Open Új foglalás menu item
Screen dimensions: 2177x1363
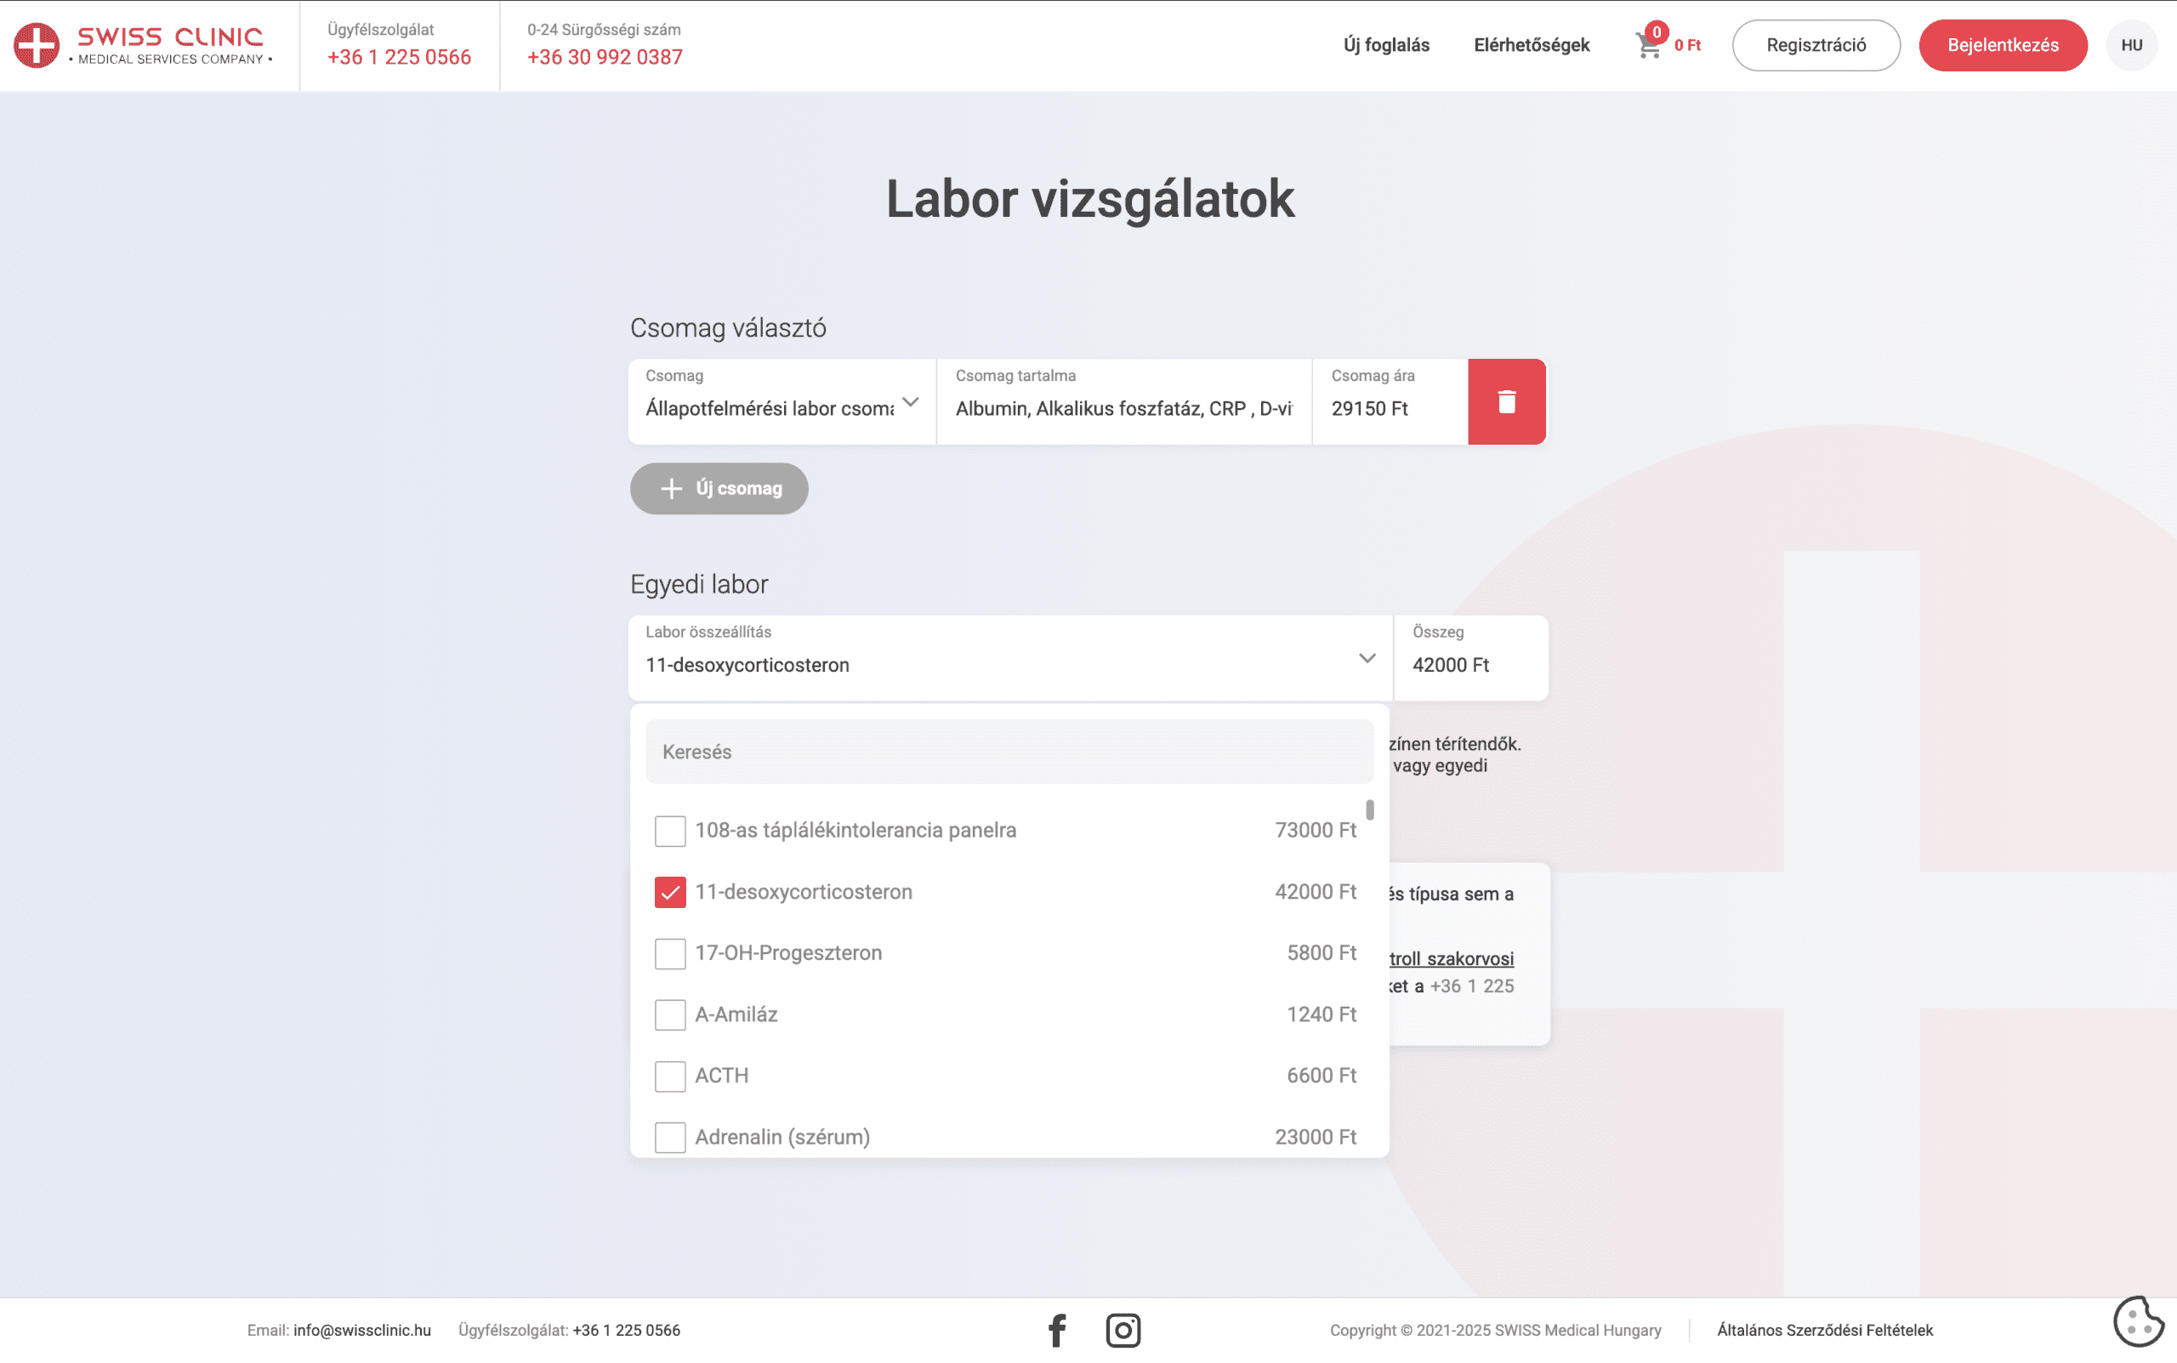coord(1386,45)
